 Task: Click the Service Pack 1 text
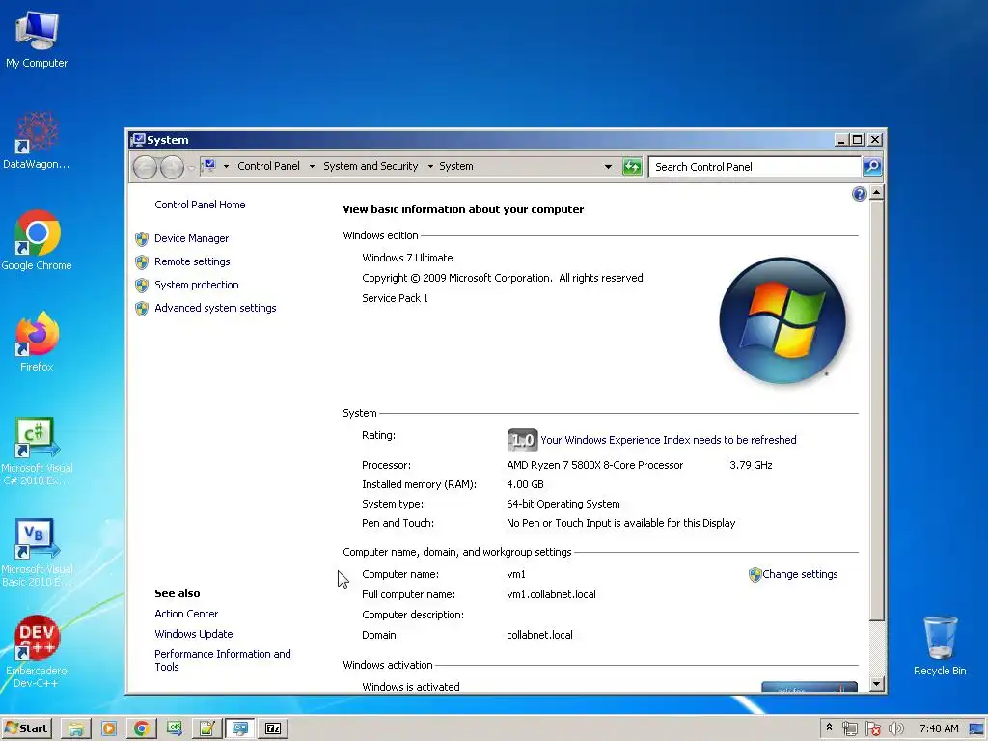[x=395, y=299]
